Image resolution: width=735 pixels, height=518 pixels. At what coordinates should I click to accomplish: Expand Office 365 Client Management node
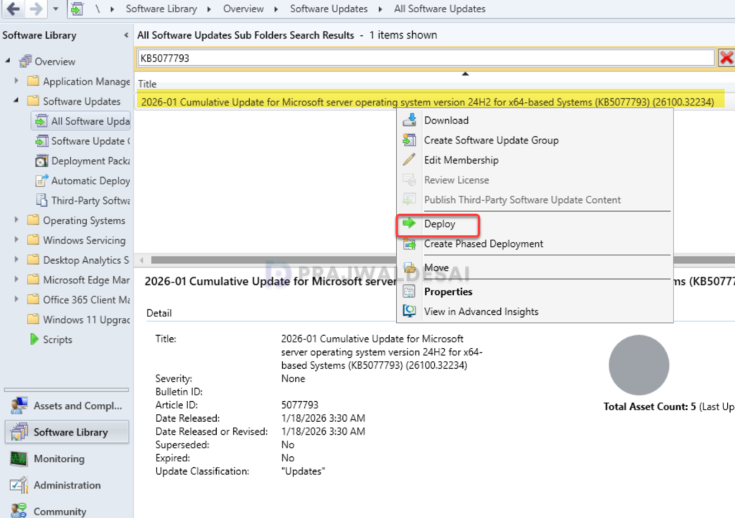click(x=17, y=298)
